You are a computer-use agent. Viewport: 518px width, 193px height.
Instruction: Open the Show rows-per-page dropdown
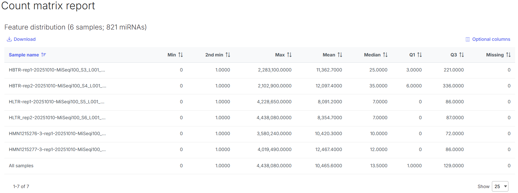coord(500,186)
